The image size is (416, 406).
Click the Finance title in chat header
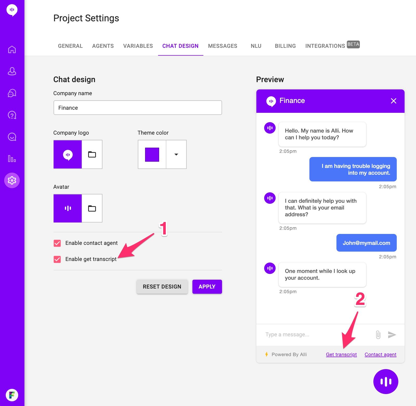click(x=292, y=101)
